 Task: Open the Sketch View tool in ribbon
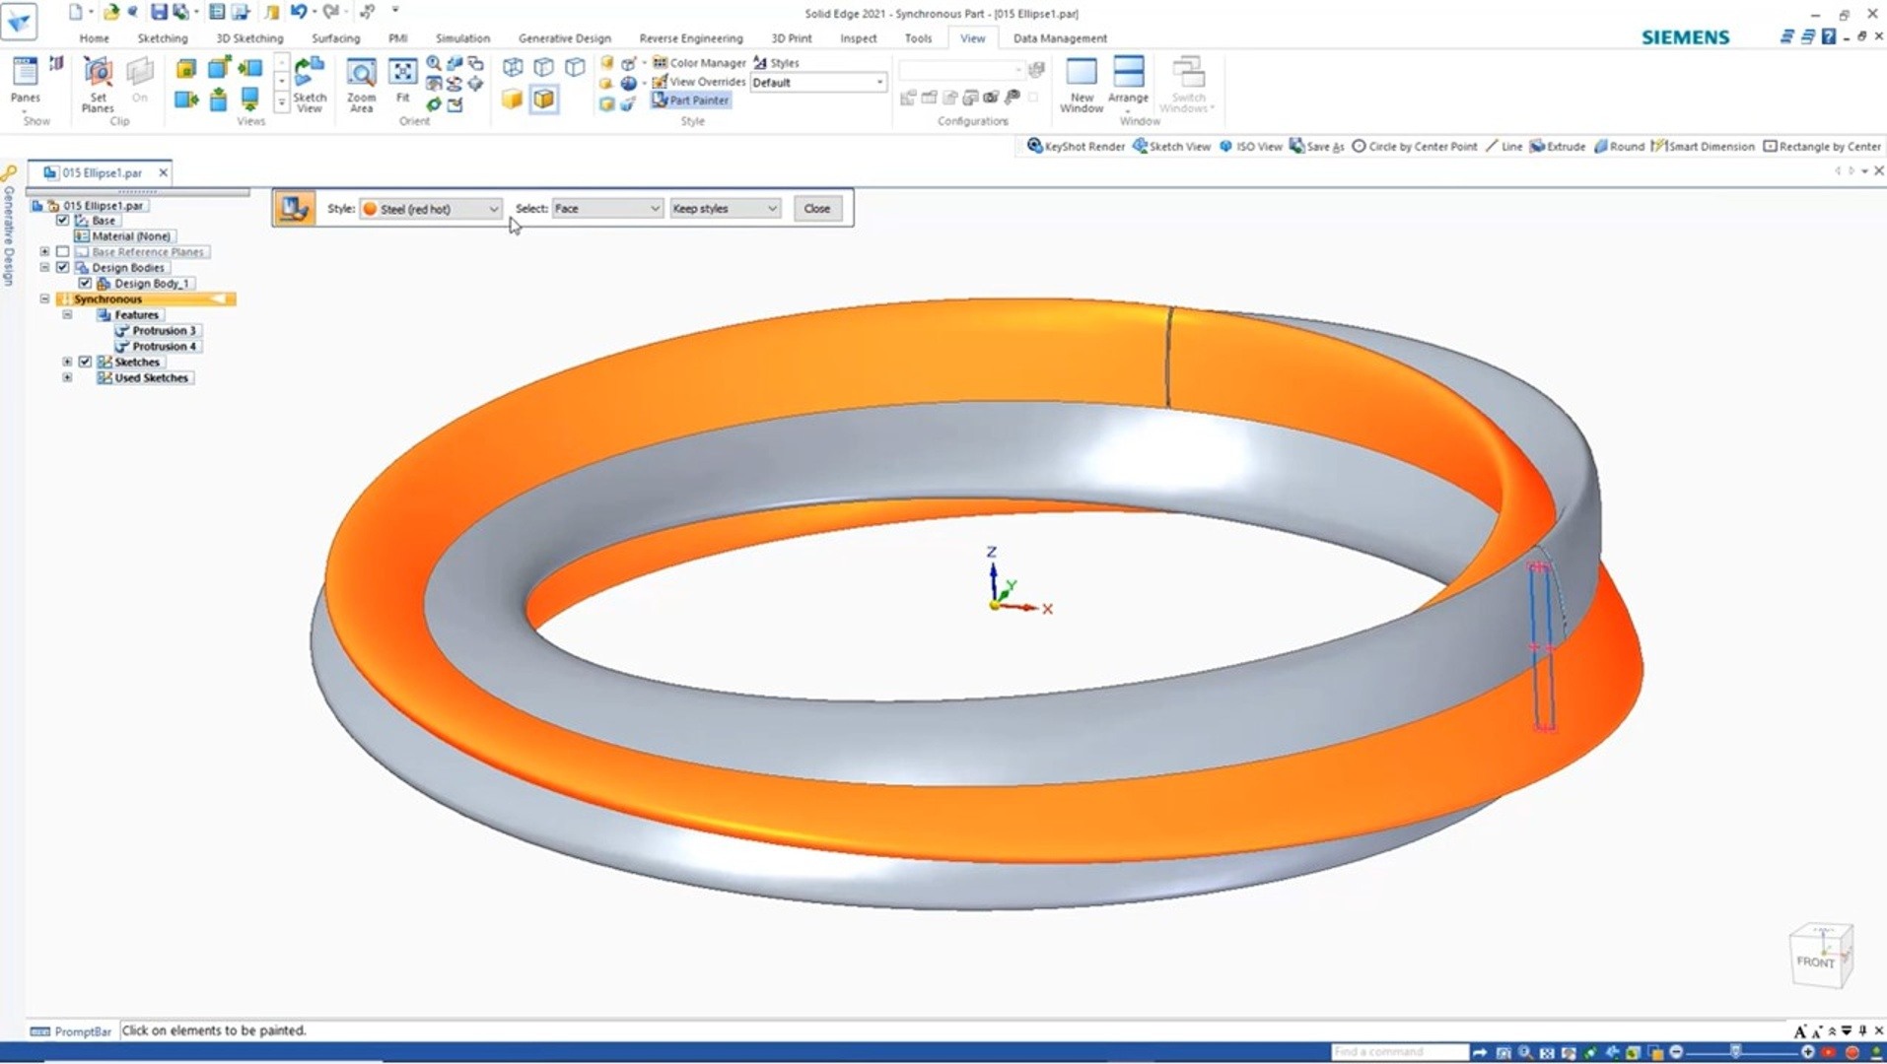(x=309, y=76)
